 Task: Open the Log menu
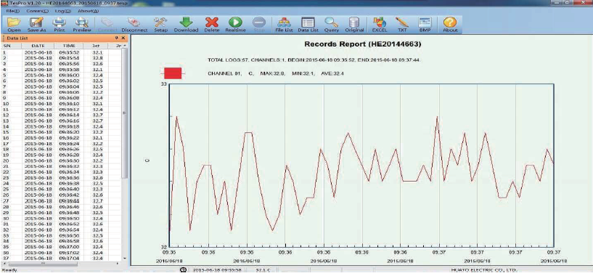point(60,11)
